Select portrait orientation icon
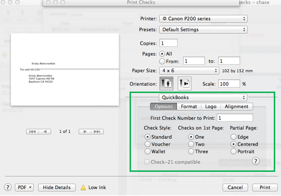Viewport: 281px width, 196px height. pyautogui.click(x=166, y=83)
